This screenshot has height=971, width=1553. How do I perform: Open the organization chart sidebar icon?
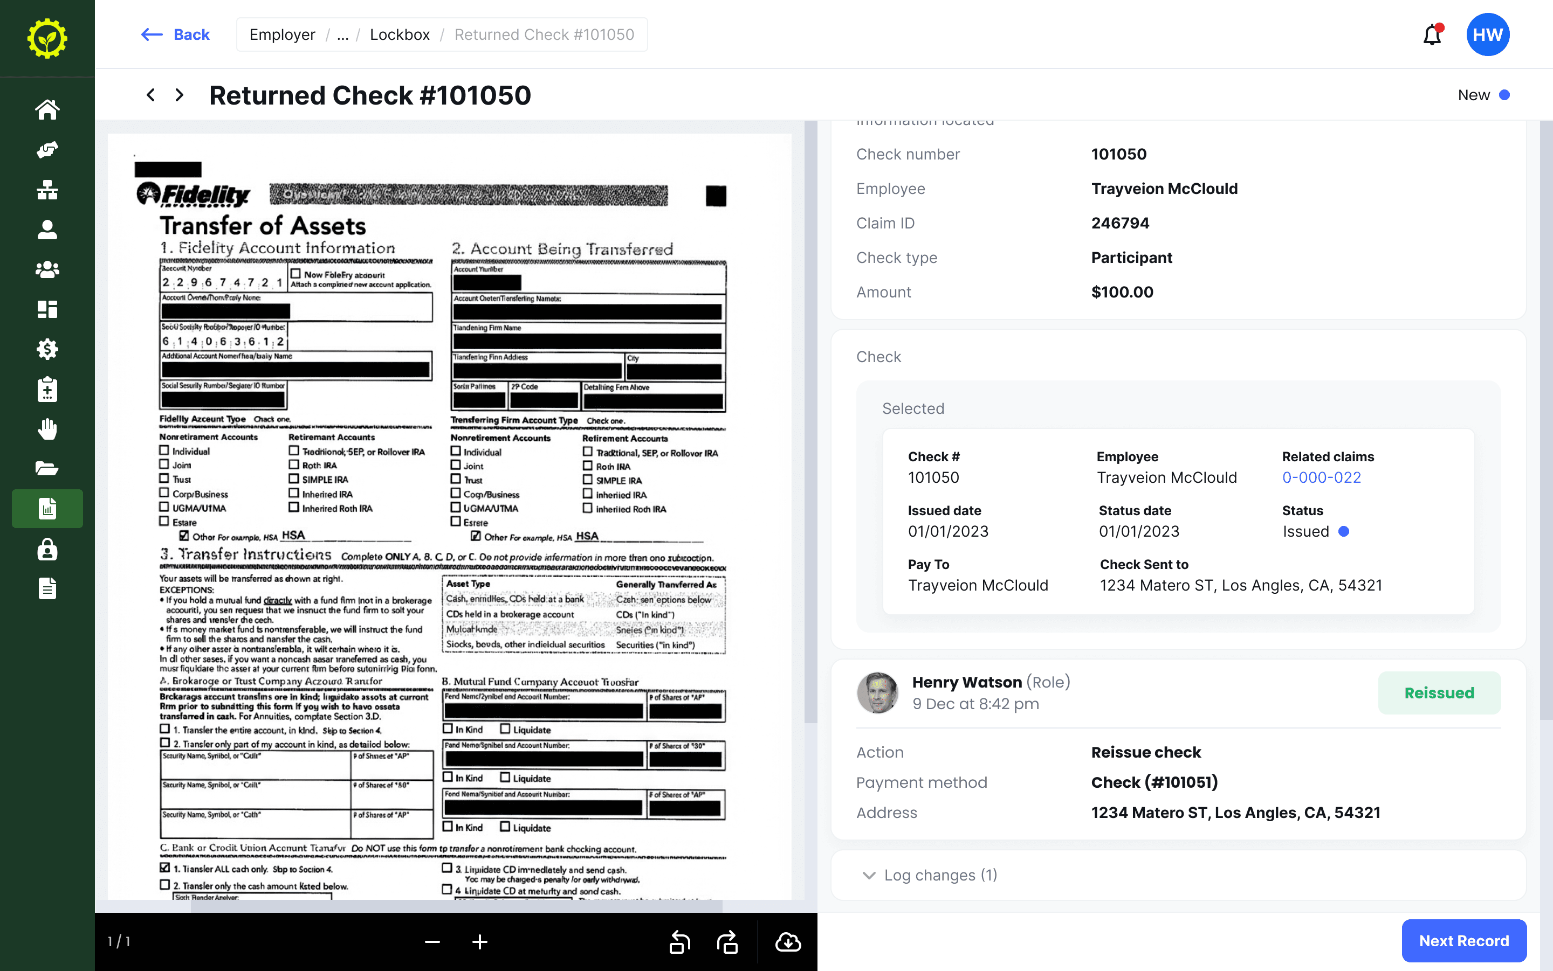pyautogui.click(x=47, y=190)
